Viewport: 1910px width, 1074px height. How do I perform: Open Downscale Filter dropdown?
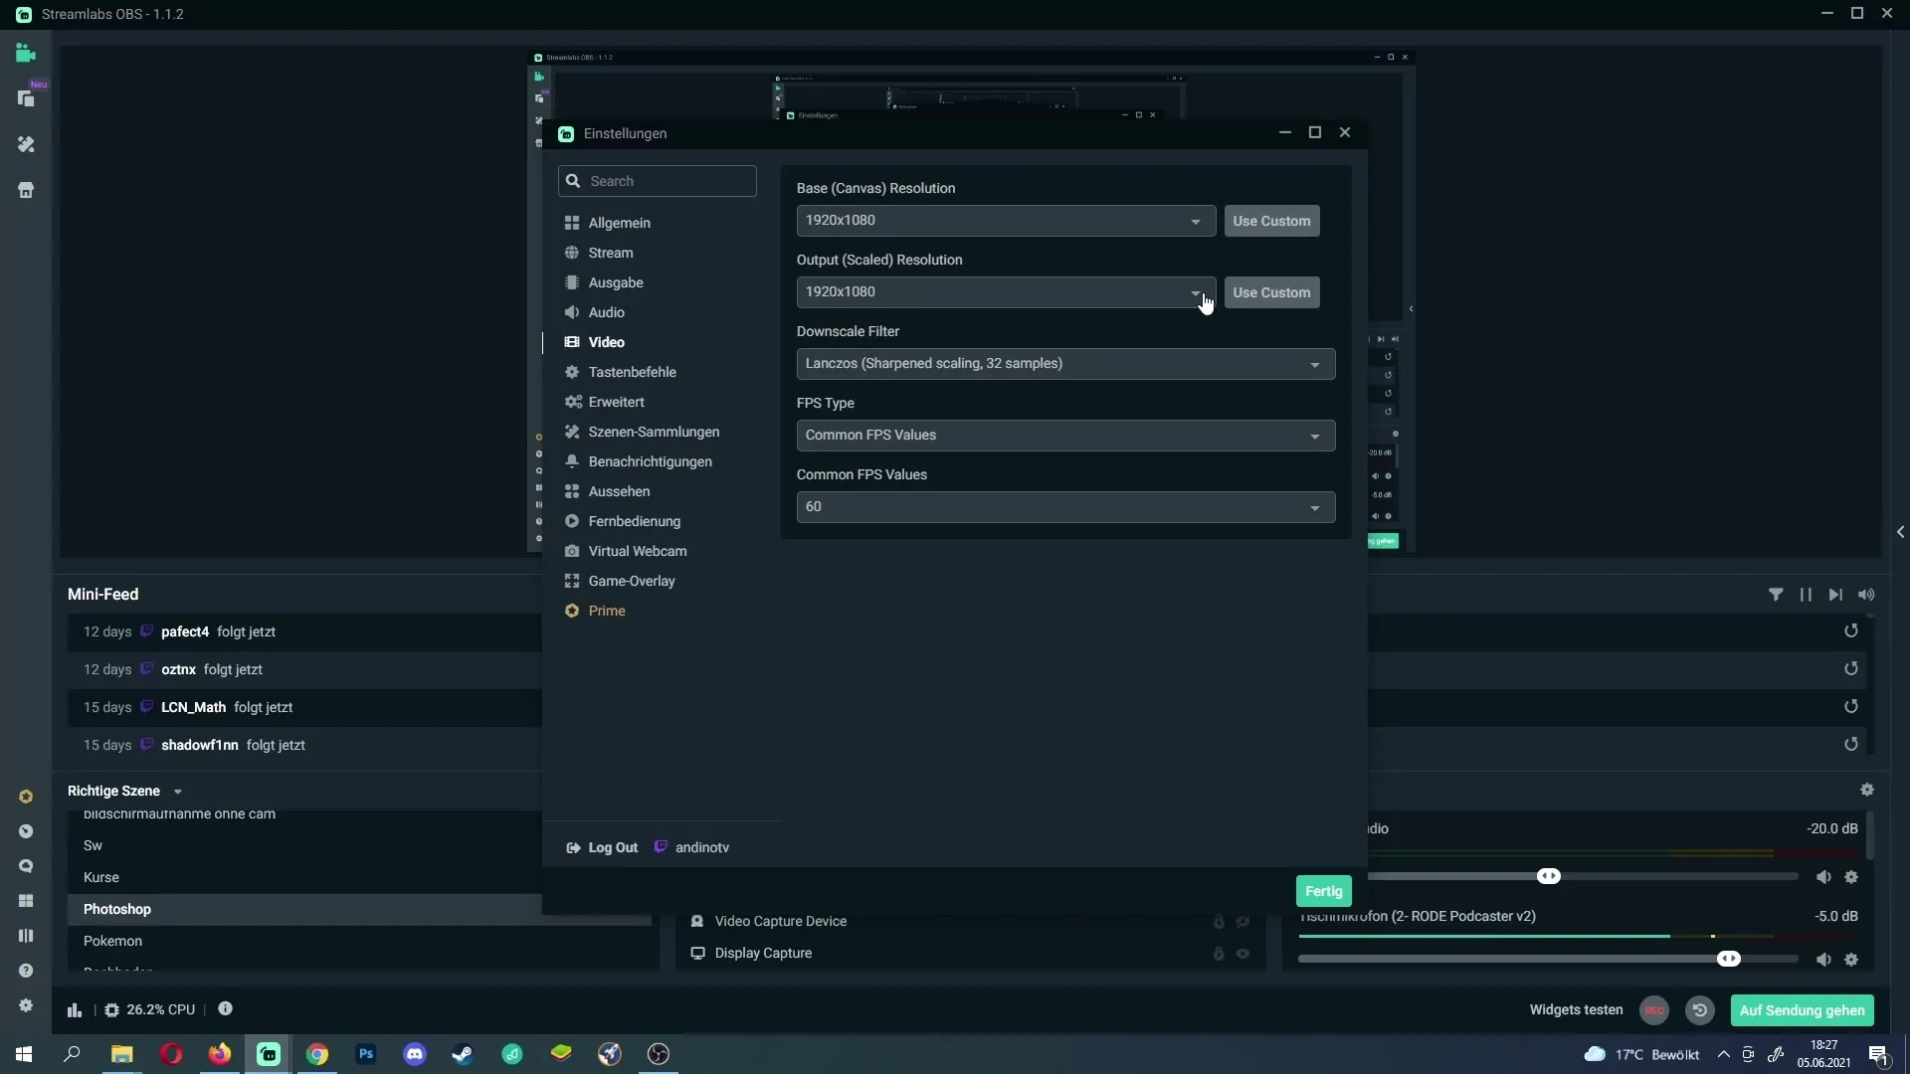1065,364
